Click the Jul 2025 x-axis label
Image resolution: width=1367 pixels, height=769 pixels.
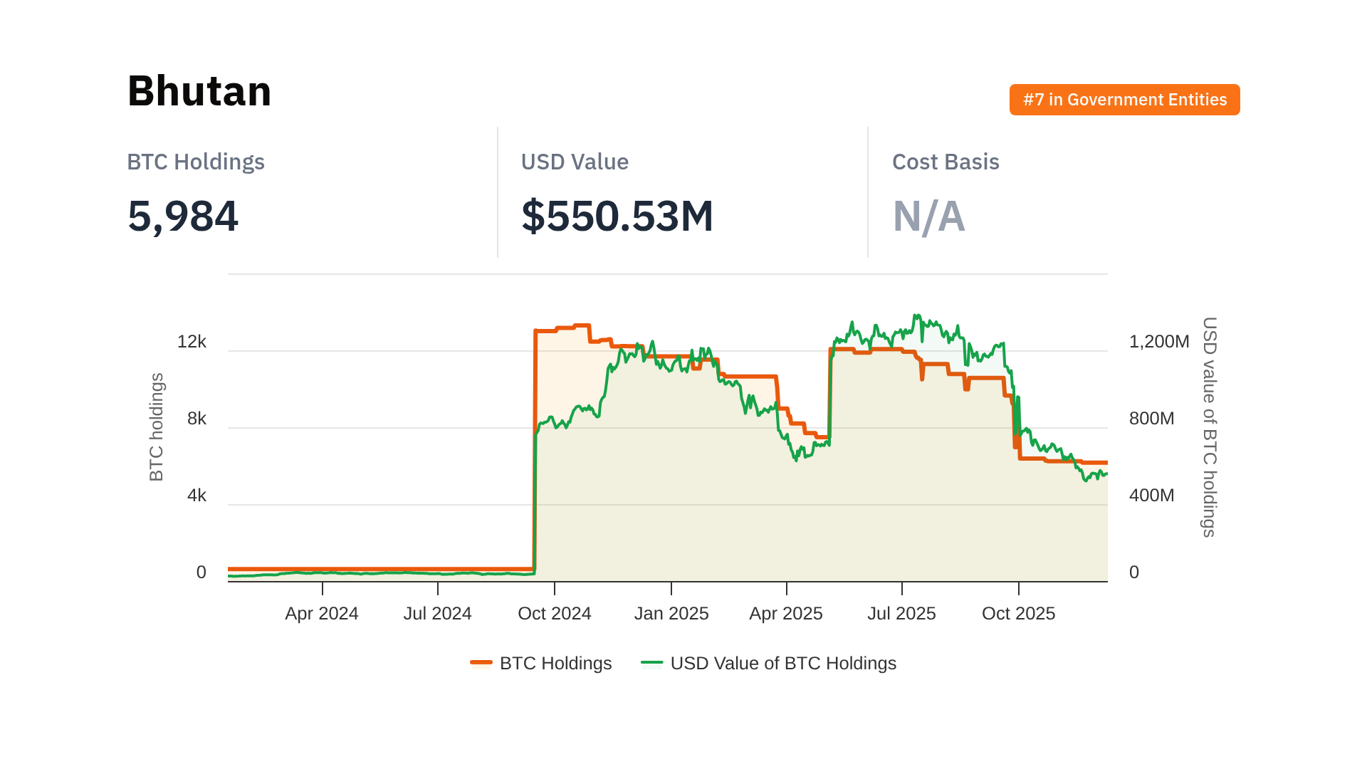(x=901, y=613)
